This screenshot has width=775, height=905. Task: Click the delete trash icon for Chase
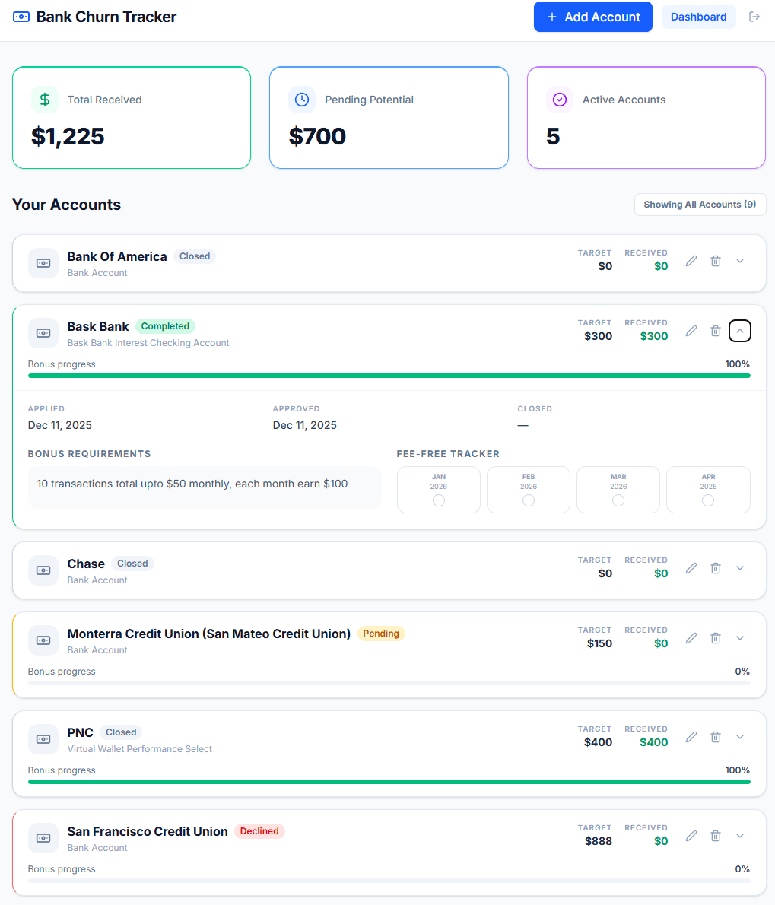(x=715, y=567)
